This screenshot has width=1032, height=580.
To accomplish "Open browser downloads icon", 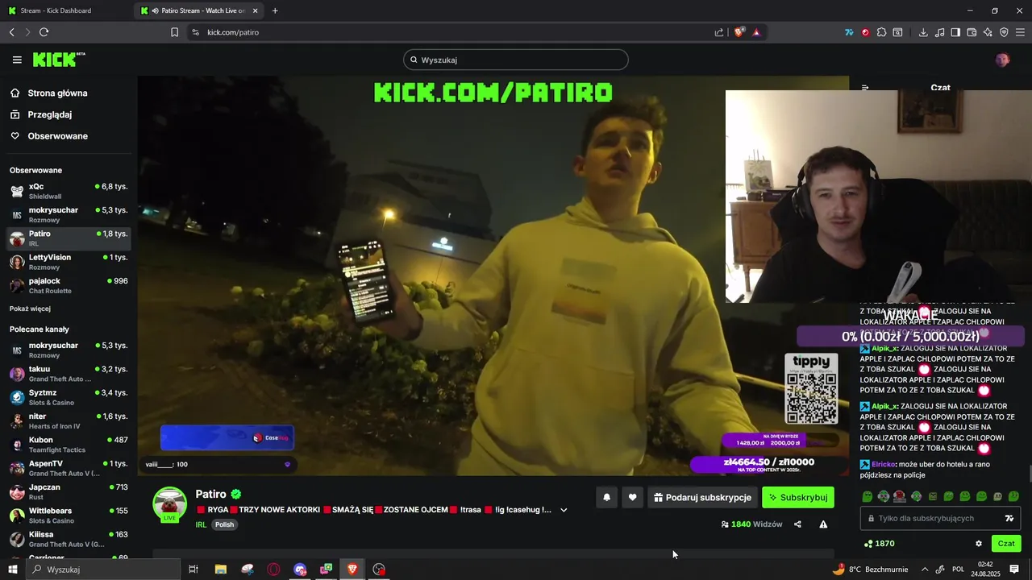I will click(x=923, y=32).
